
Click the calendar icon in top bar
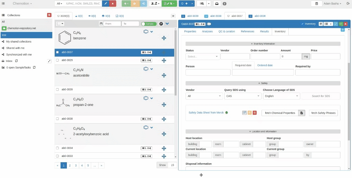click(x=316, y=4)
